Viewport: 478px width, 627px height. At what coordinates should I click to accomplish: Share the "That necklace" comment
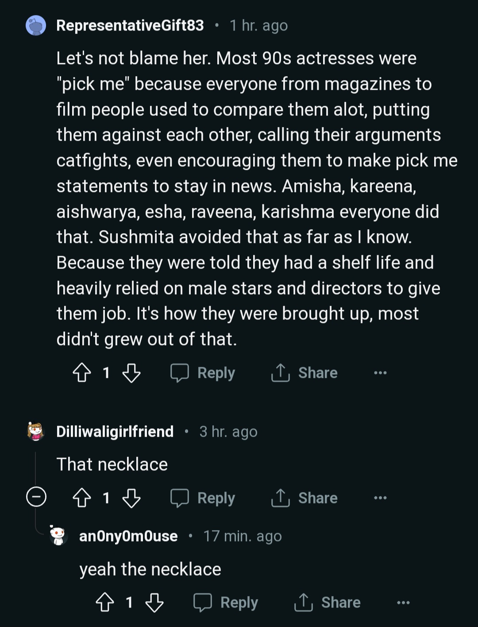click(x=305, y=498)
